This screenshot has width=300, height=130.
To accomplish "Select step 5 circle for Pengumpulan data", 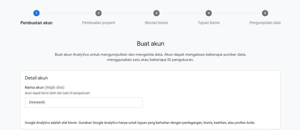I will click(x=265, y=13).
